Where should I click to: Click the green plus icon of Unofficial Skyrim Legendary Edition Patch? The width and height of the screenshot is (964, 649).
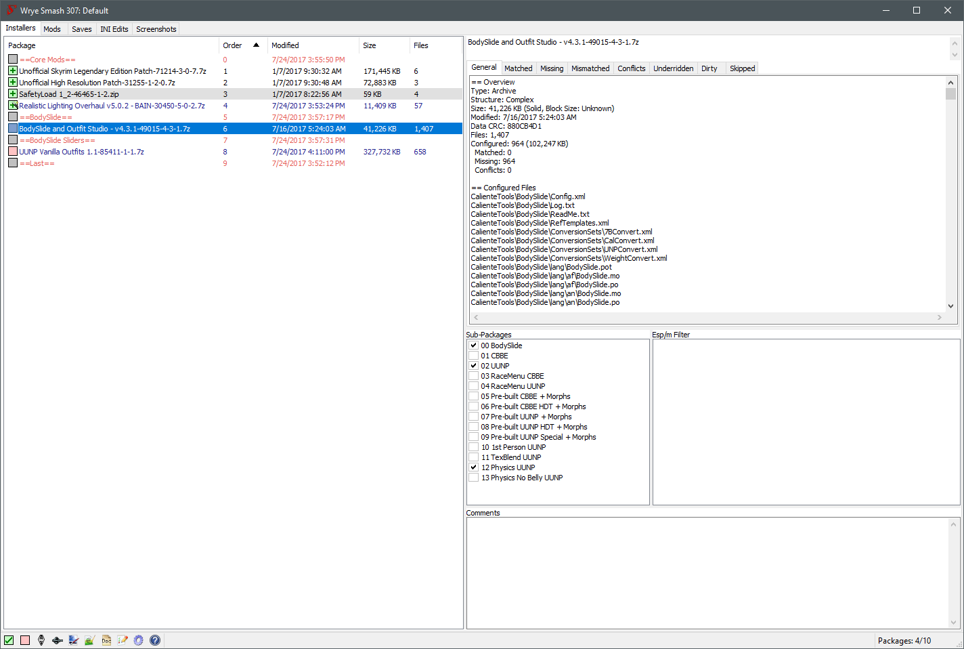13,70
